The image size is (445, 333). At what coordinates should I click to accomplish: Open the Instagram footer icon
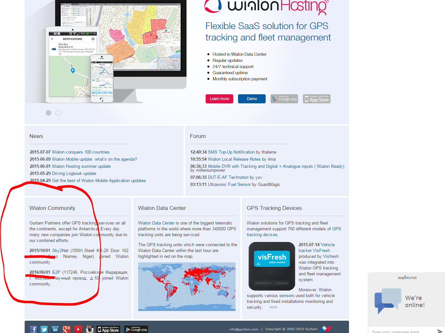[x=90, y=329]
